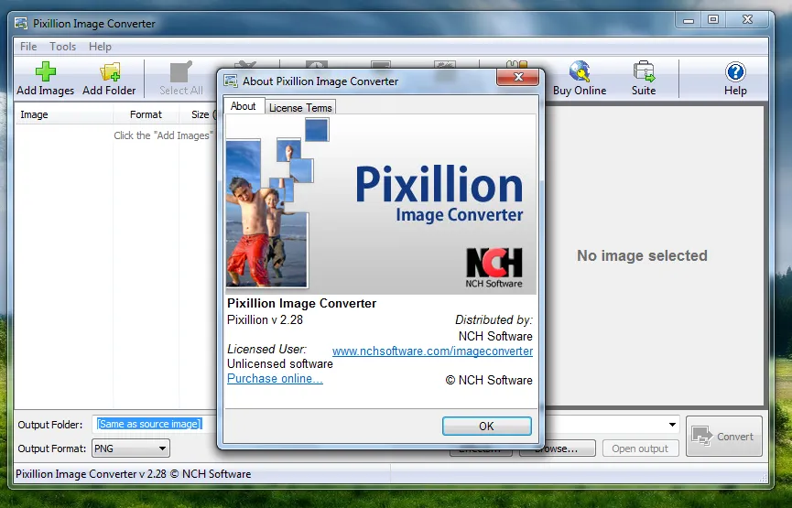
Task: Open Buy Online from toolbar
Action: tap(580, 79)
